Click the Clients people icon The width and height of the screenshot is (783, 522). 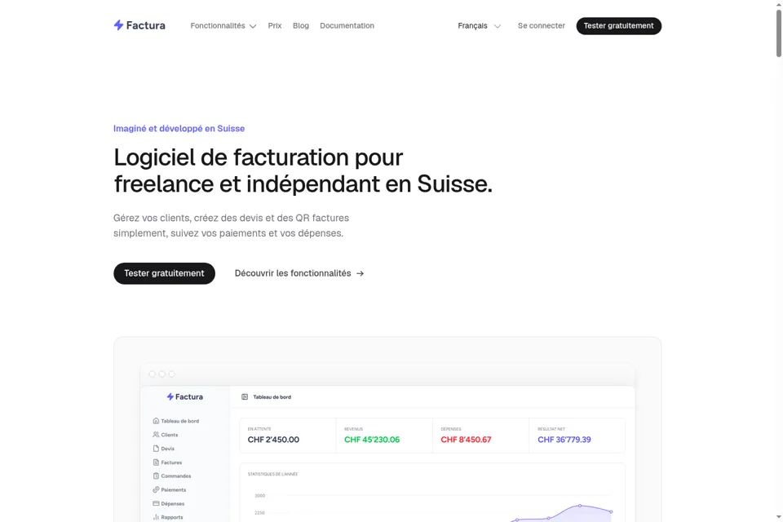click(x=156, y=435)
